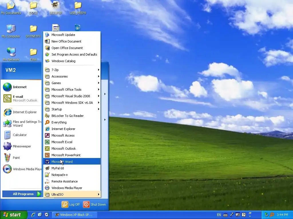Launch Microsoft Outlook from programs list

72,148
